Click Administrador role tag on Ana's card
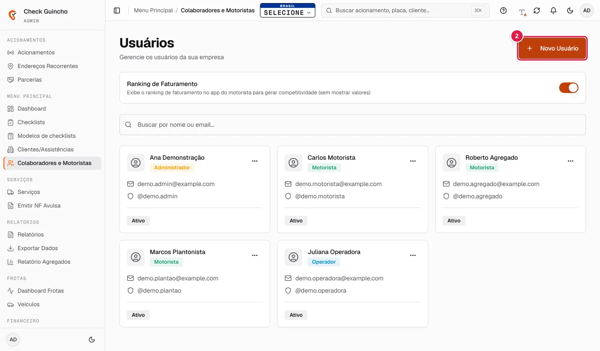Image resolution: width=600 pixels, height=351 pixels. (172, 167)
